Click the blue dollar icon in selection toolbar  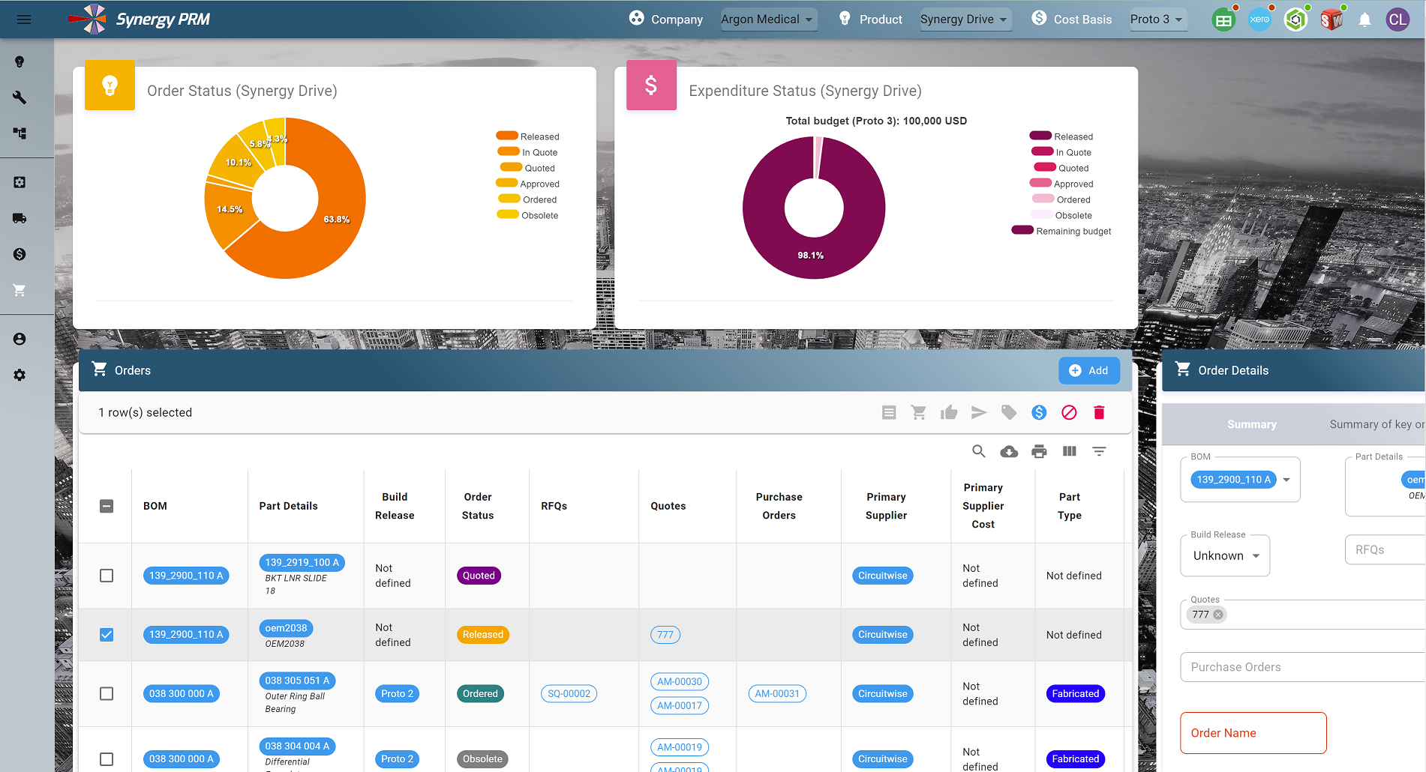pyautogui.click(x=1039, y=412)
